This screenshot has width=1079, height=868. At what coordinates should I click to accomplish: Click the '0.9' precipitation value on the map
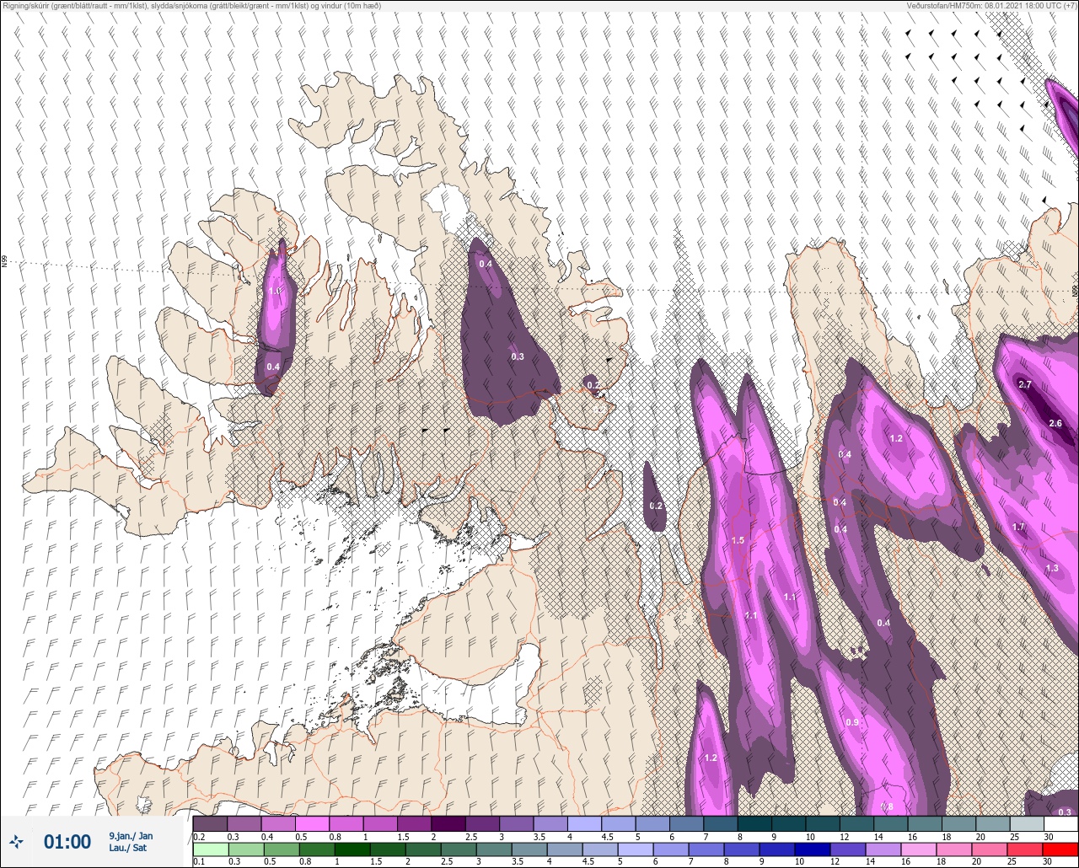pos(852,723)
